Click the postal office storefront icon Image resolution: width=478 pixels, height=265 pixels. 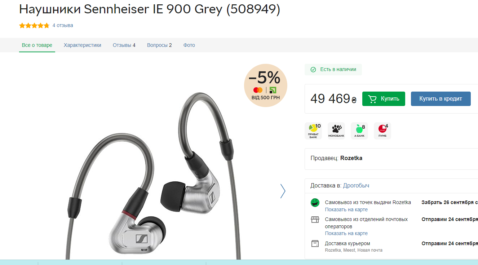[x=315, y=220]
